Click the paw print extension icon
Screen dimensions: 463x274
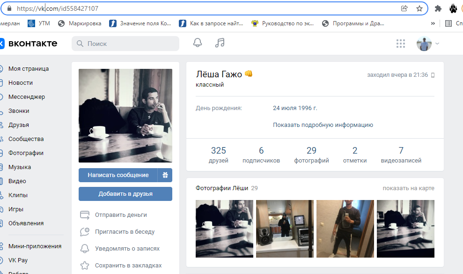(x=453, y=8)
